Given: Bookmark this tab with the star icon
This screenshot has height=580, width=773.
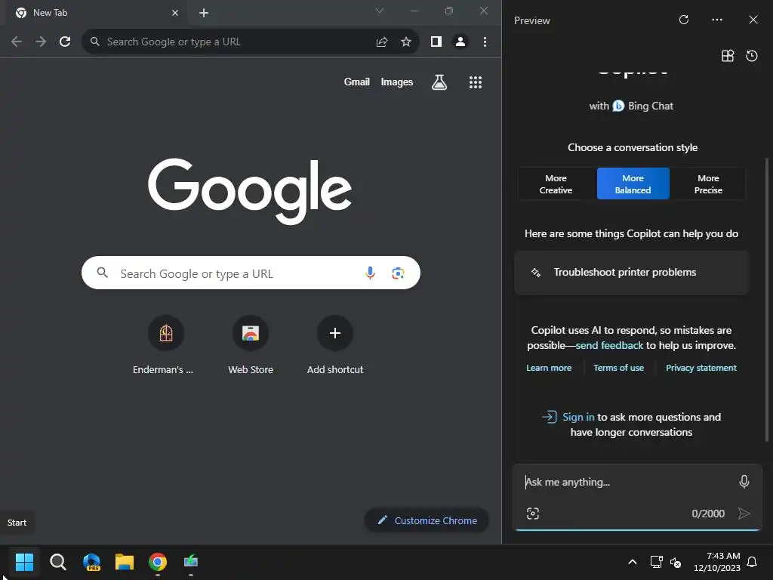Looking at the screenshot, I should click(x=405, y=42).
